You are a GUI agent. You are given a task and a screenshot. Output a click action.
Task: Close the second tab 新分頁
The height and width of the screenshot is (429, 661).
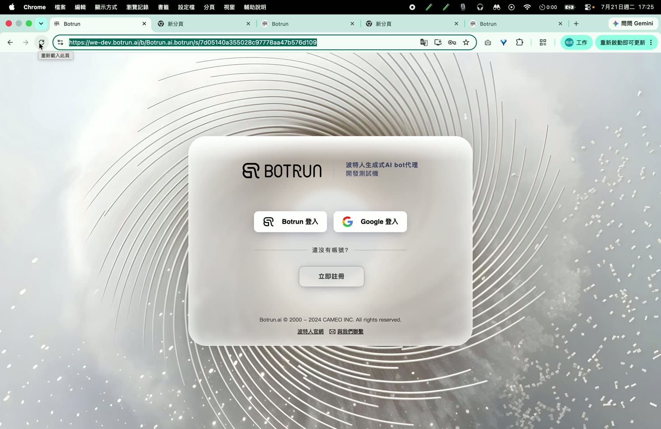[248, 24]
